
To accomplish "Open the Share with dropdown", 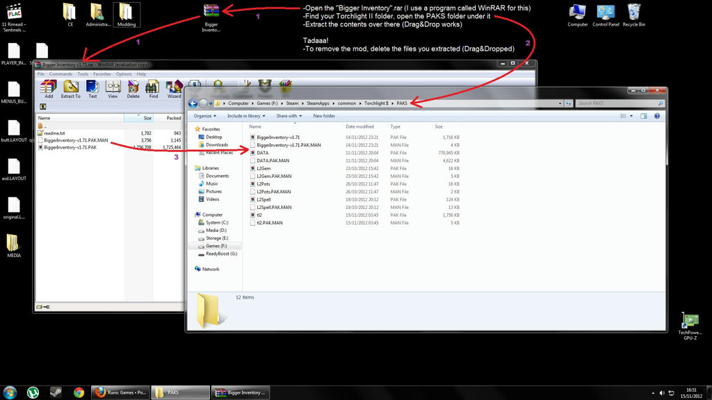I will coord(289,116).
